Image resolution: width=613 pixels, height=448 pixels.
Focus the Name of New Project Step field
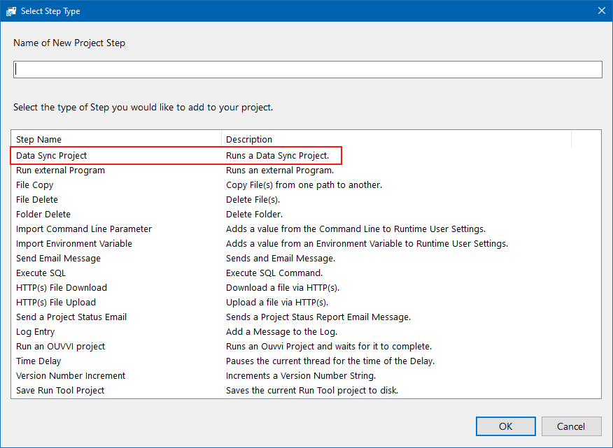[308, 69]
